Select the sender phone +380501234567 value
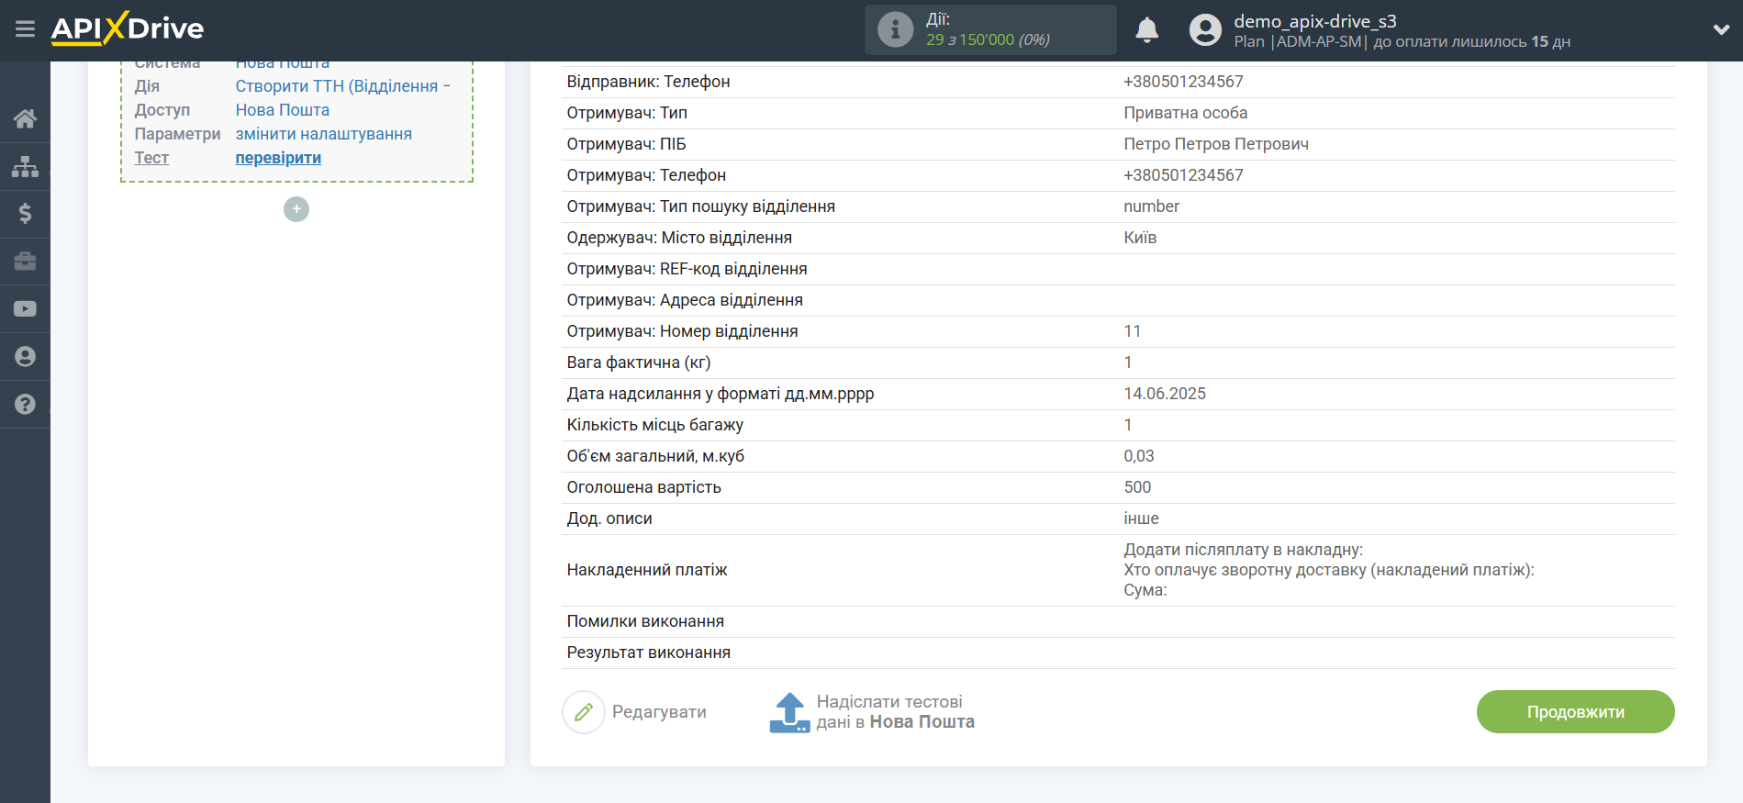The image size is (1743, 803). [x=1183, y=82]
